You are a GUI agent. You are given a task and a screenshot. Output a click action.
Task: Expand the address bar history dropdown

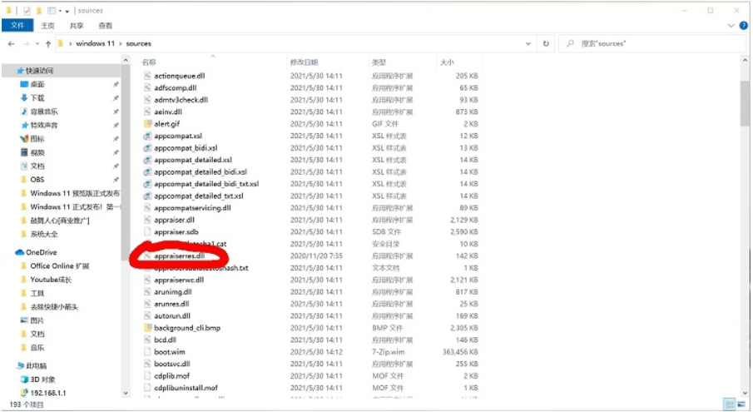pyautogui.click(x=528, y=43)
